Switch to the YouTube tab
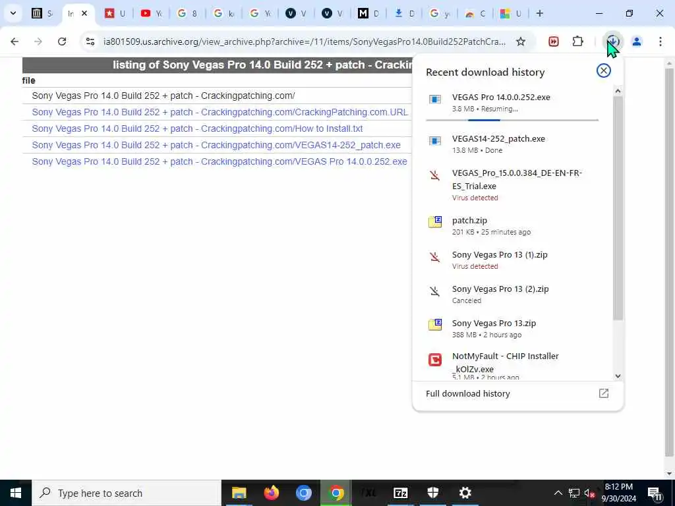The image size is (675, 506). (x=152, y=13)
